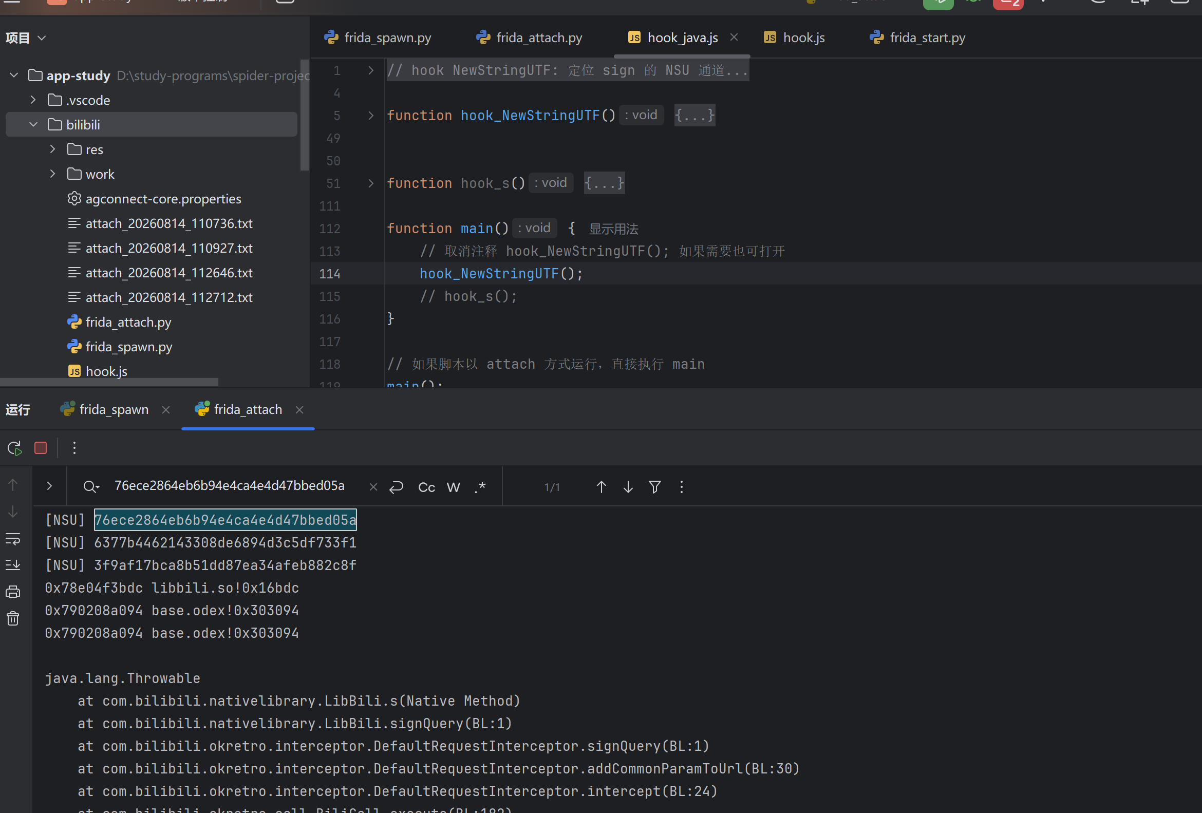Close the hook_java.js editor tab
The image size is (1202, 813).
coord(734,37)
